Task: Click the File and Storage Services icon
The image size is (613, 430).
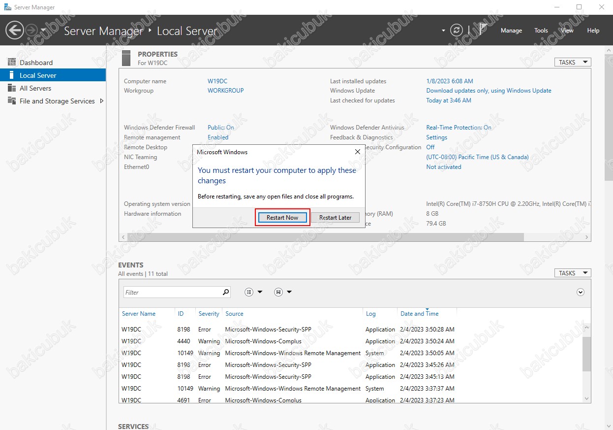Action: [12, 101]
